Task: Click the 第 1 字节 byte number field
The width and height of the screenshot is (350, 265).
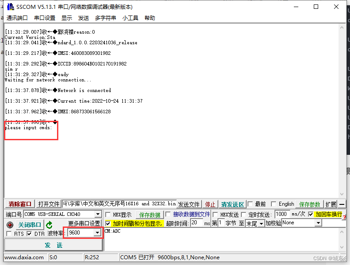Action: click(x=221, y=223)
